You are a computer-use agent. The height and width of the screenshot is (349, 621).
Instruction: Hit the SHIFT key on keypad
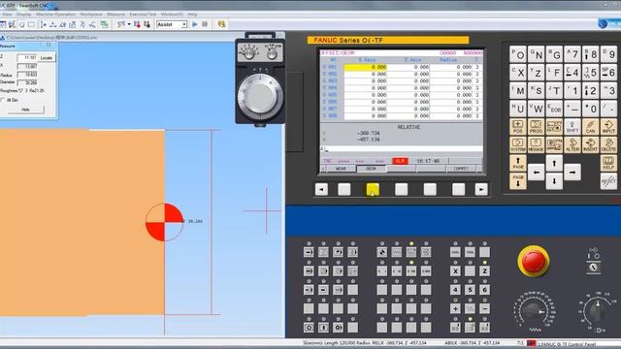[x=572, y=127]
